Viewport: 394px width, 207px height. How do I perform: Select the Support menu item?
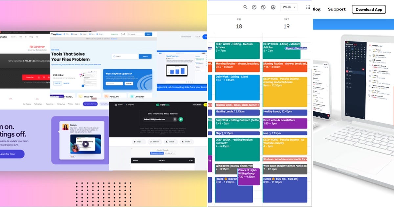[x=337, y=9]
